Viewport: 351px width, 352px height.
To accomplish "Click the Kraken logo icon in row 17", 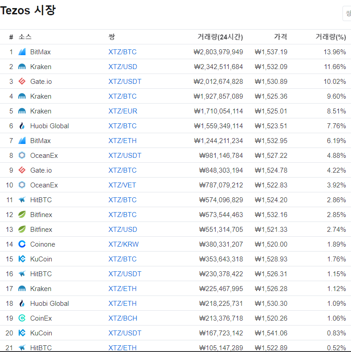I will click(22, 289).
